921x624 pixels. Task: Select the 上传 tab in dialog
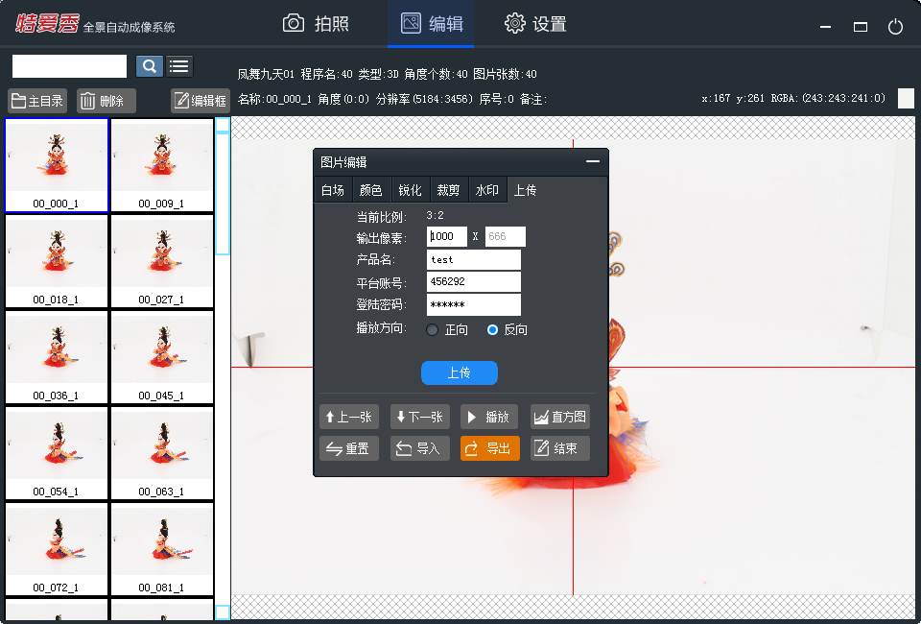tap(525, 190)
